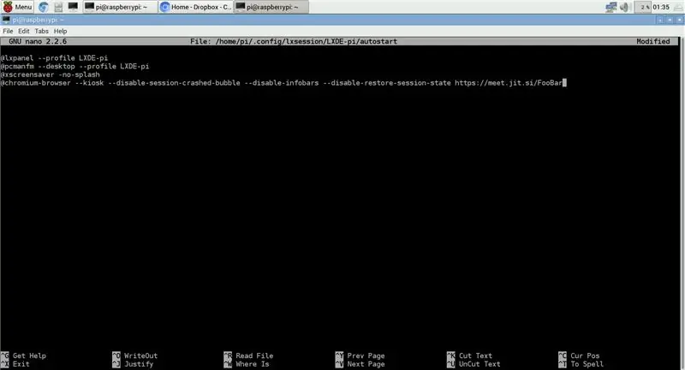Image resolution: width=685 pixels, height=370 pixels.
Task: Click the --disable-session-crashed-bubble flag
Action: point(174,82)
